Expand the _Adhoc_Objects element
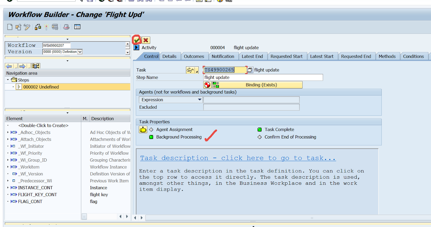 [x=8, y=132]
